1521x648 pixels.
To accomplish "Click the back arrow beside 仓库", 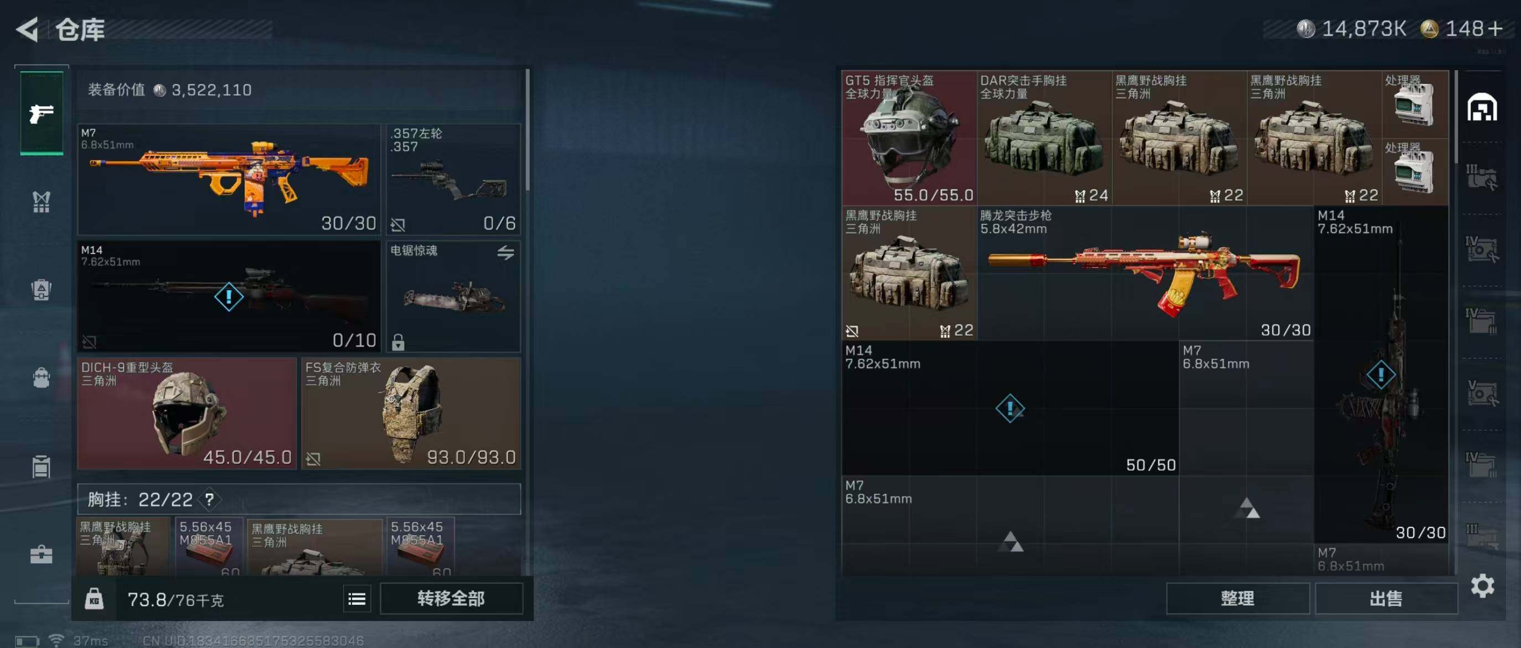I will tap(27, 29).
